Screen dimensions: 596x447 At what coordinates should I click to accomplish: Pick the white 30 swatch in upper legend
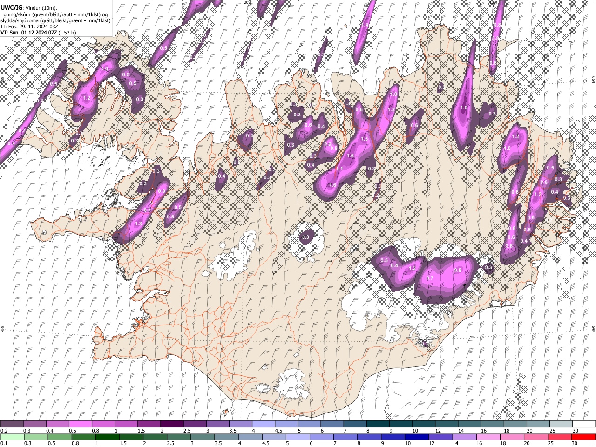584,424
